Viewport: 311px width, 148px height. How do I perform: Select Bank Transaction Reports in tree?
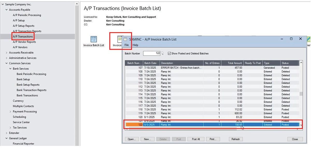point(32,90)
